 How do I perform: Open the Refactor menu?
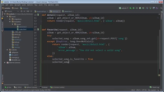(x=30, y=5)
